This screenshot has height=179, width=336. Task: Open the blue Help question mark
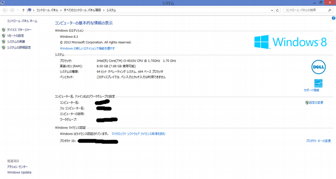pos(334,18)
